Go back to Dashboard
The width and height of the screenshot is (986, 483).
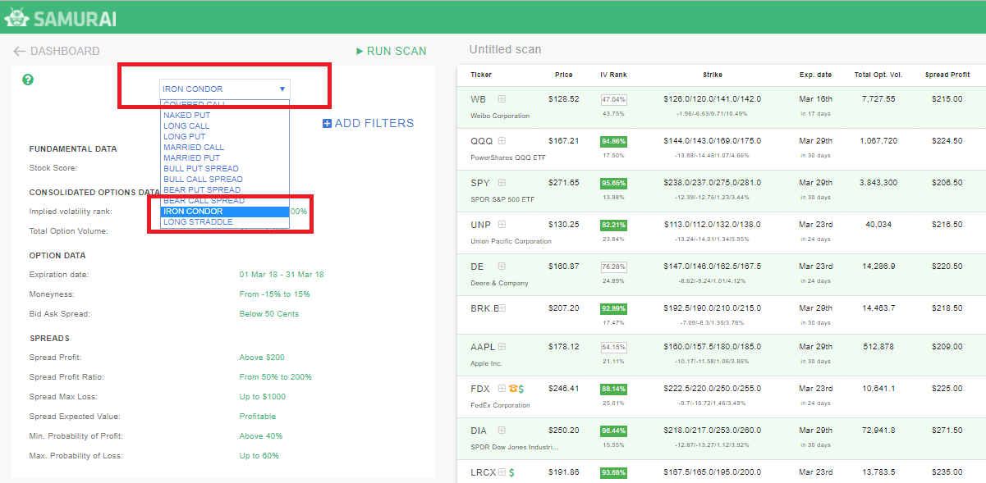[57, 51]
